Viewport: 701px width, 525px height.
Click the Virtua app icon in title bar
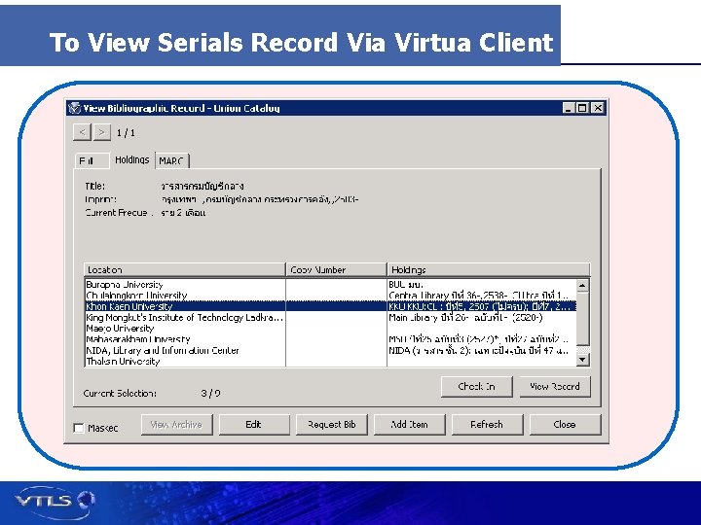pos(74,108)
